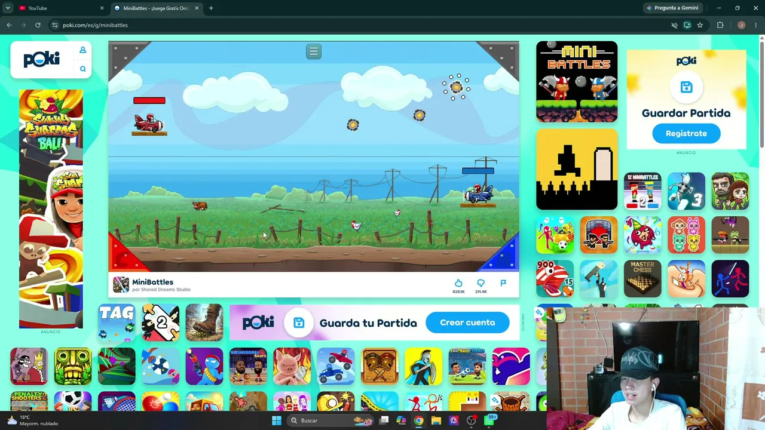Viewport: 765px width, 430px height.
Task: Open the weather widget on the taskbar
Action: 33,420
